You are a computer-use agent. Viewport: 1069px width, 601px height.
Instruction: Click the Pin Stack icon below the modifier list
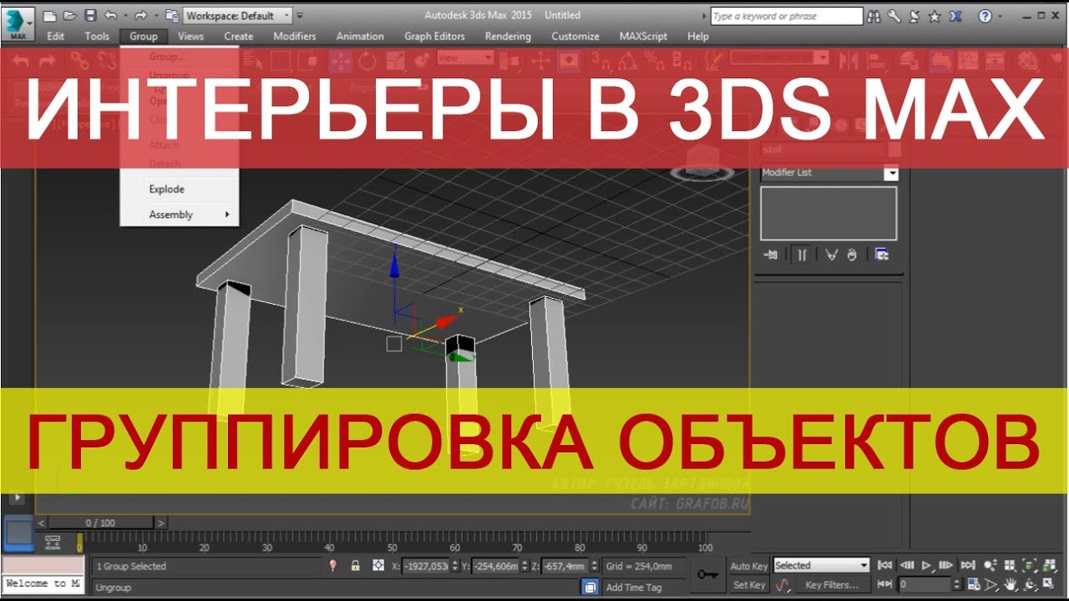[771, 255]
